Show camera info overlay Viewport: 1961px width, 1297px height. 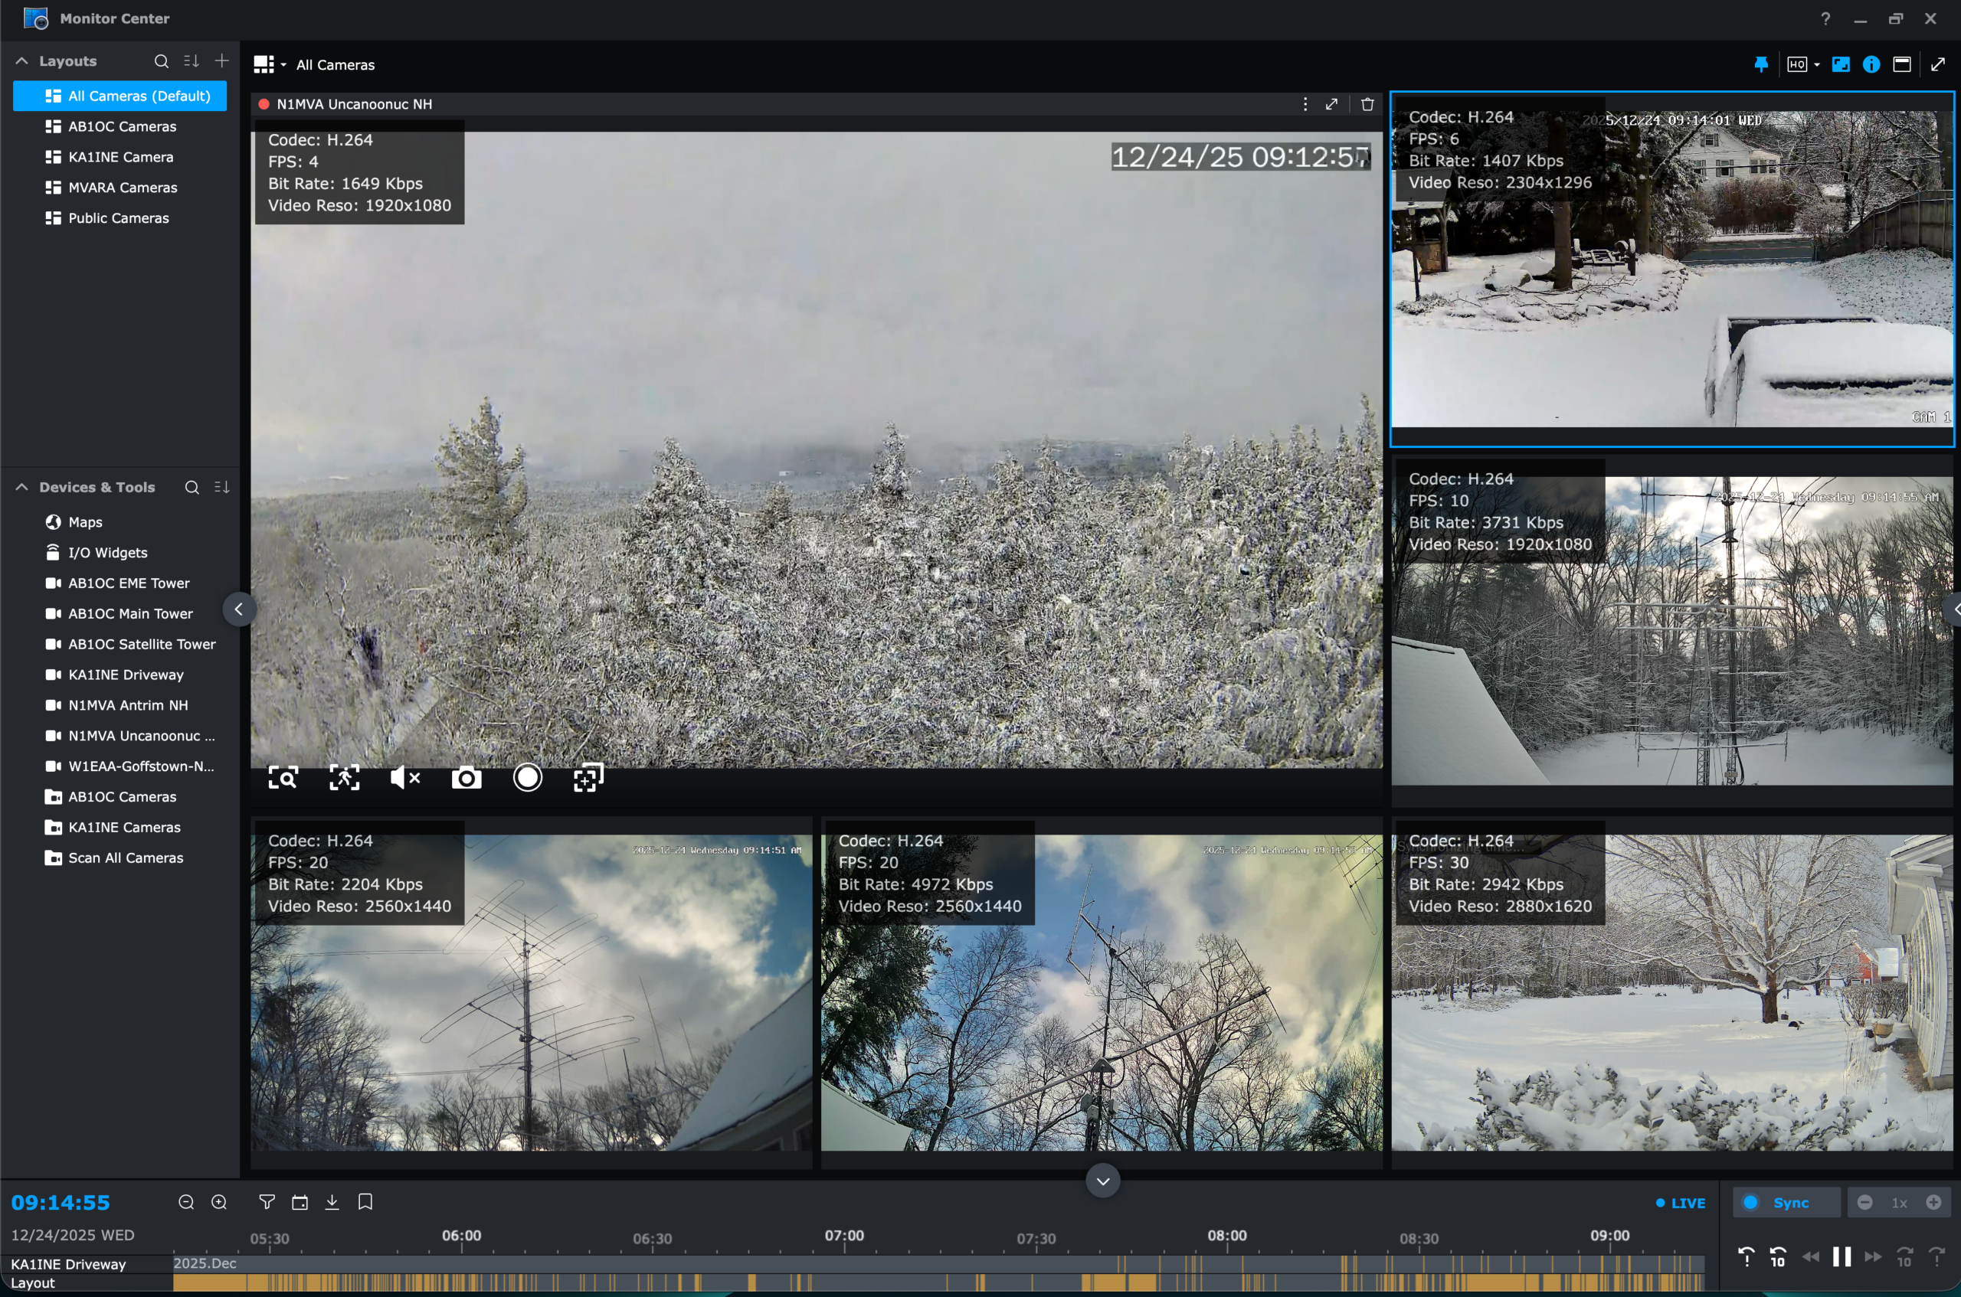pyautogui.click(x=1871, y=64)
